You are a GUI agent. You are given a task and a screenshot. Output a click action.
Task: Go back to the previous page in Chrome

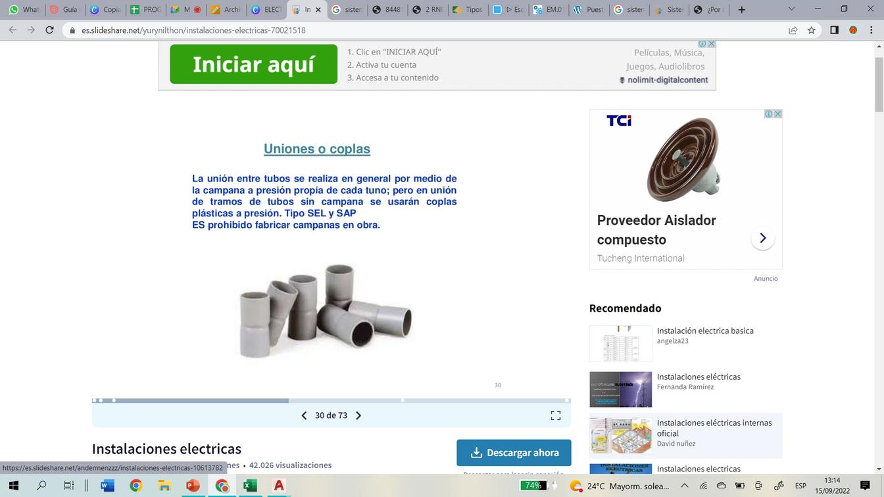(x=12, y=30)
